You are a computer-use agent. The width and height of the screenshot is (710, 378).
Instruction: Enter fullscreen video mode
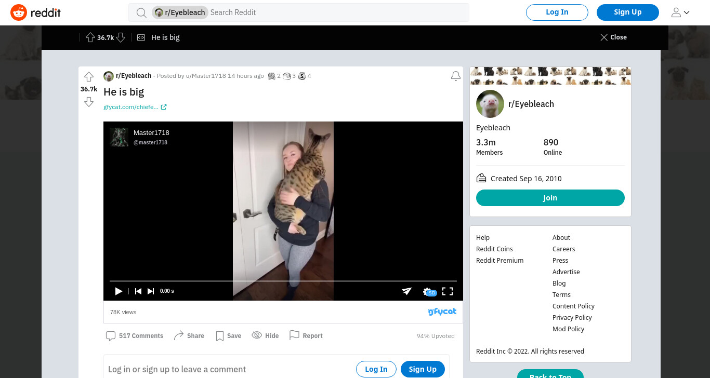click(x=448, y=291)
